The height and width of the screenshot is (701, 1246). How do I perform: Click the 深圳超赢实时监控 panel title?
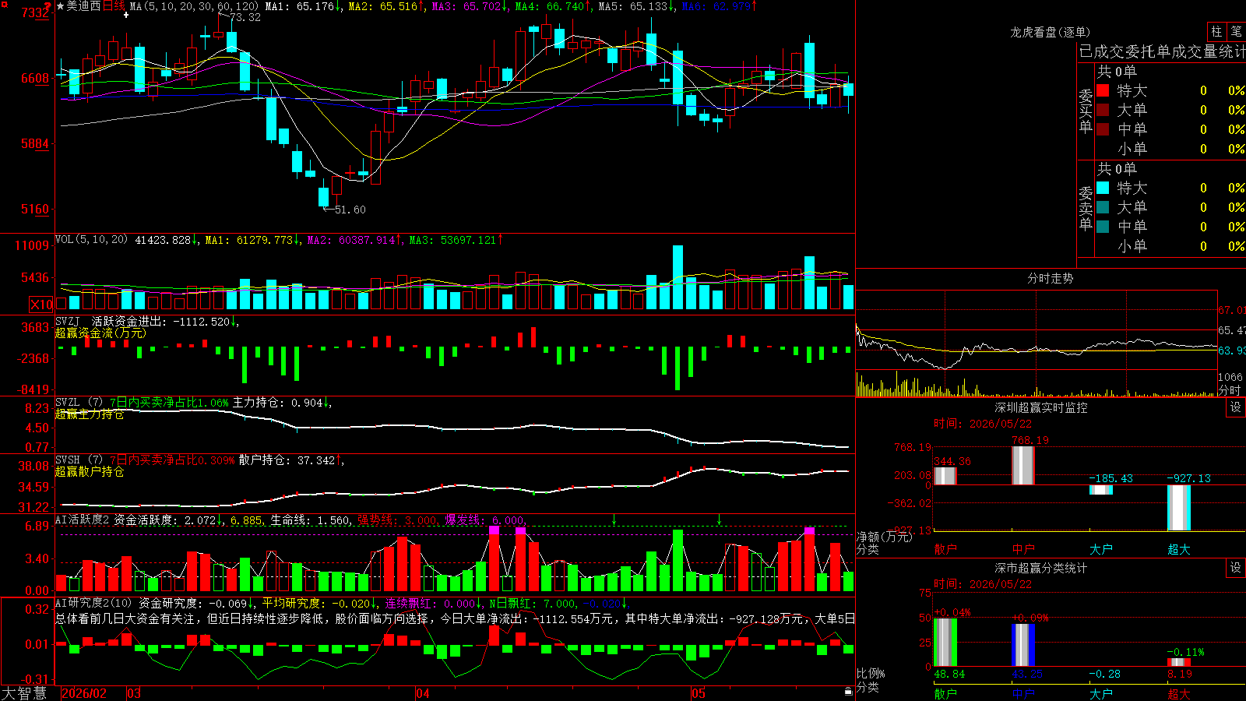[1041, 407]
